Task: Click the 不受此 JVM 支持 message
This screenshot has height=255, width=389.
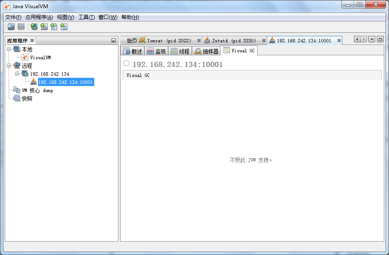Action: pos(251,160)
